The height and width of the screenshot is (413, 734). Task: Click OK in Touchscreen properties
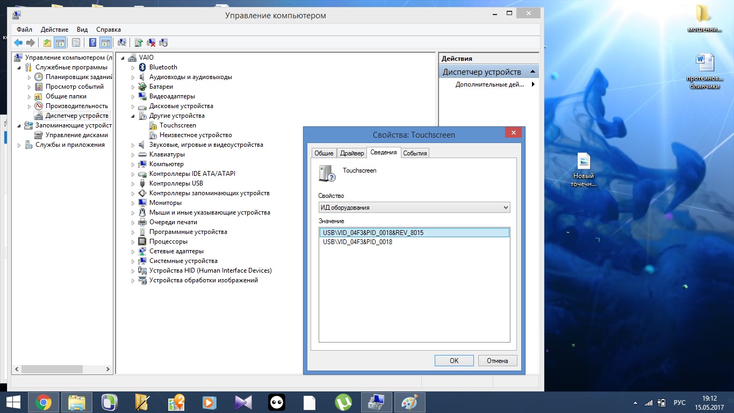coord(454,361)
